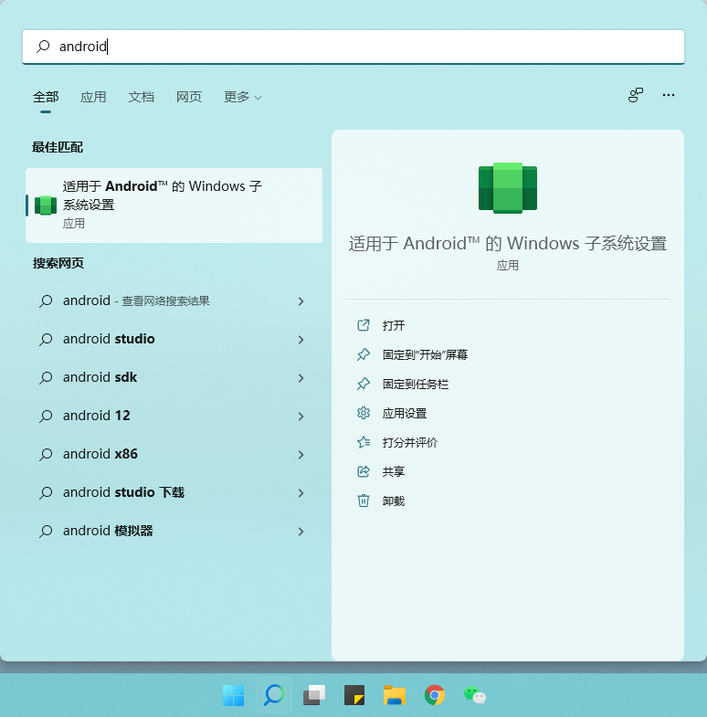Select the 'android 12' web suggestion
Image resolution: width=707 pixels, height=717 pixels.
click(x=174, y=416)
